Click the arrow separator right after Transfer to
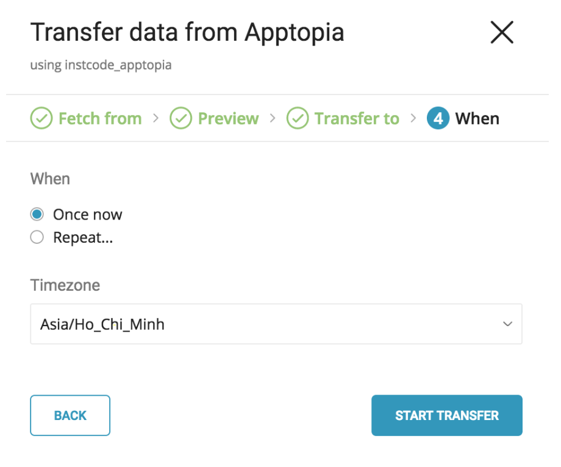 [413, 118]
